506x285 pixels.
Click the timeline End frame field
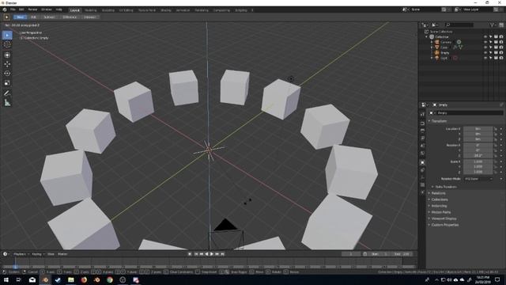(402, 254)
